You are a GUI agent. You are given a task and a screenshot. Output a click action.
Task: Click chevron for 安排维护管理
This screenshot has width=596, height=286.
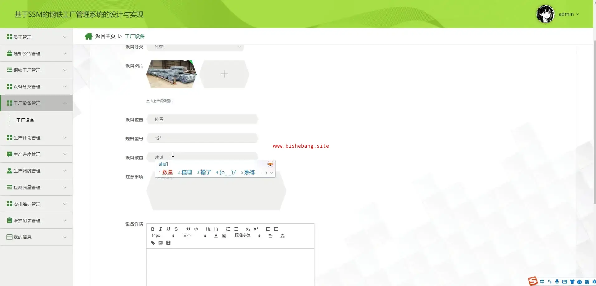click(x=65, y=204)
